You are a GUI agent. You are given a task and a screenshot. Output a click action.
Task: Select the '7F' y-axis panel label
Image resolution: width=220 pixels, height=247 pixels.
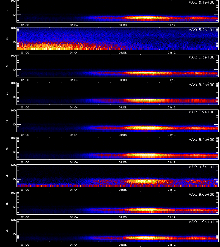(7, 176)
